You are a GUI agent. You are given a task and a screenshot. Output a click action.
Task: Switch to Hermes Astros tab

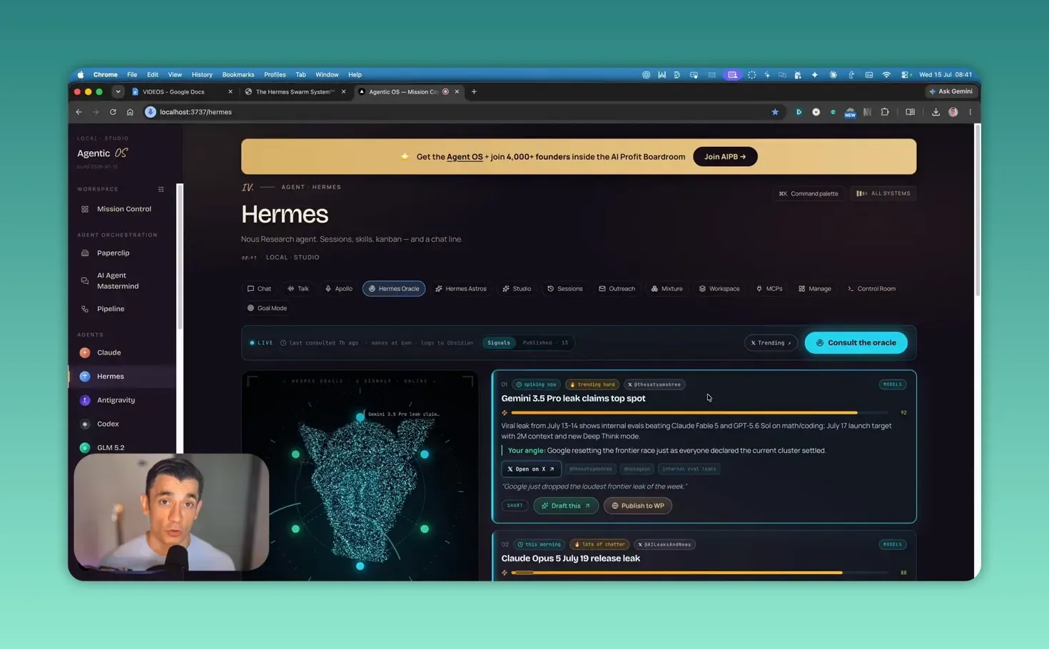click(x=461, y=289)
